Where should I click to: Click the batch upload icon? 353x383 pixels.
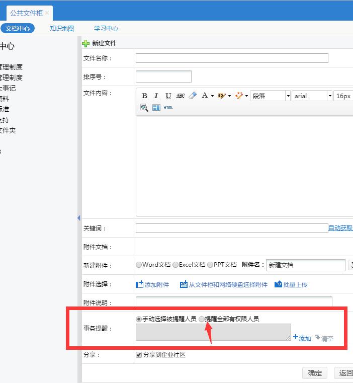coord(278,284)
